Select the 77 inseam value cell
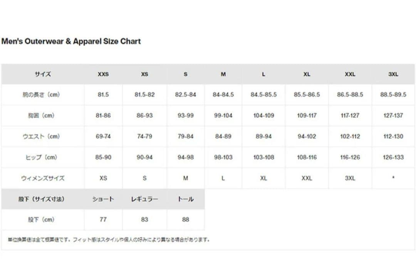 [x=103, y=220]
